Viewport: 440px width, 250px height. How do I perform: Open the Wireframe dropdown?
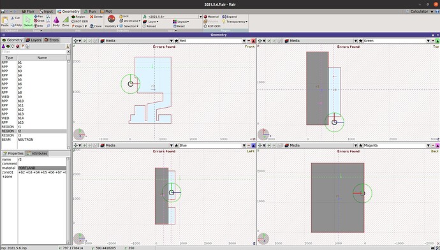point(130,21)
